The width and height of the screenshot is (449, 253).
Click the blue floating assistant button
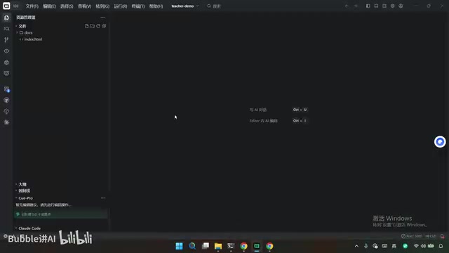(x=440, y=142)
